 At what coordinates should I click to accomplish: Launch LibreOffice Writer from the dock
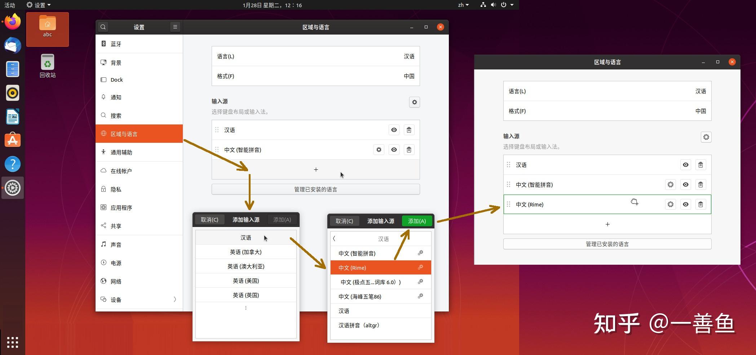tap(13, 117)
